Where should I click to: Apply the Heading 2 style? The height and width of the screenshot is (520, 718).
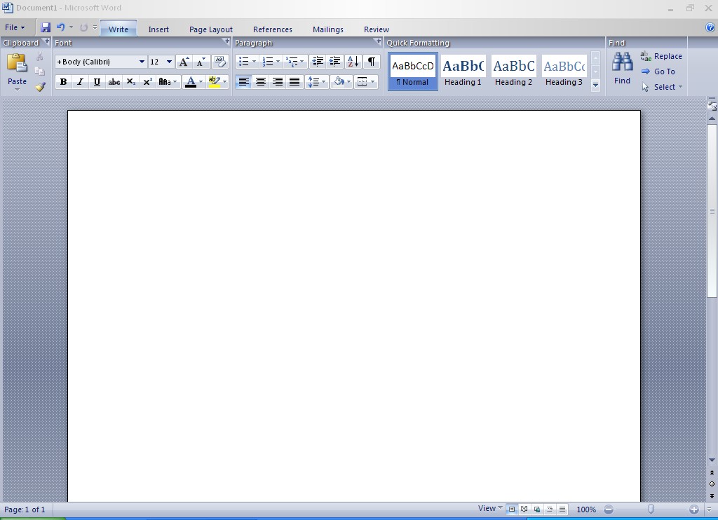pyautogui.click(x=513, y=71)
